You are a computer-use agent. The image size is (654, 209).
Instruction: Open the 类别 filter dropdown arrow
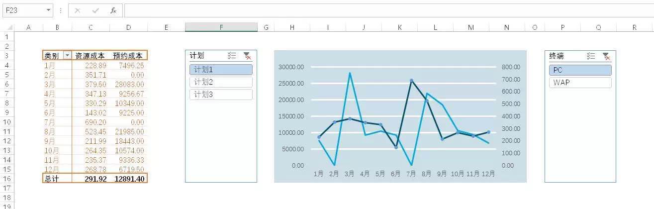67,56
